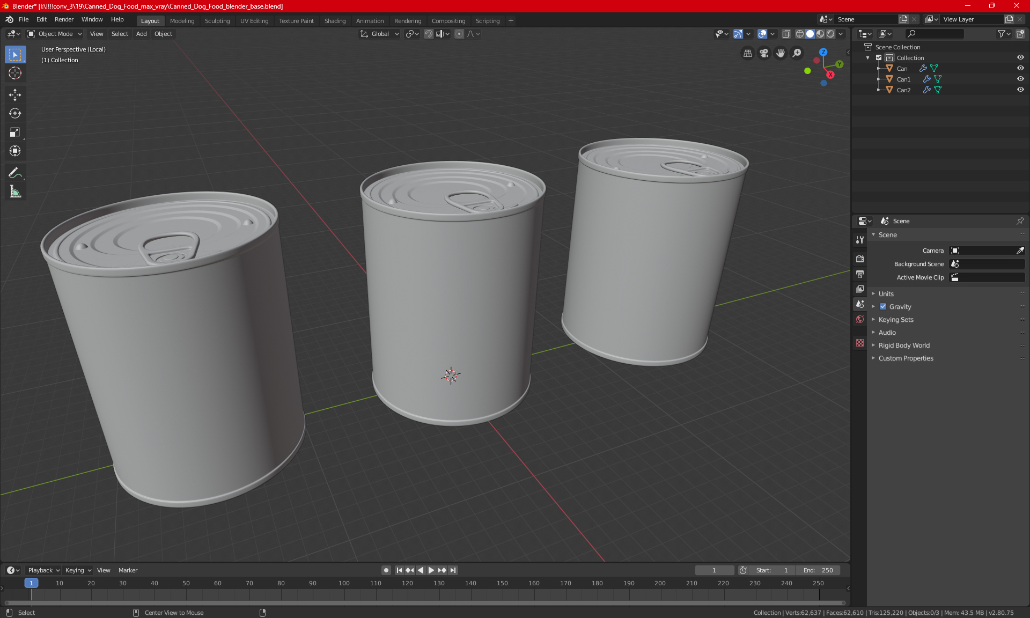The height and width of the screenshot is (618, 1030).
Task: Add a new workspace with plus
Action: pyautogui.click(x=511, y=21)
